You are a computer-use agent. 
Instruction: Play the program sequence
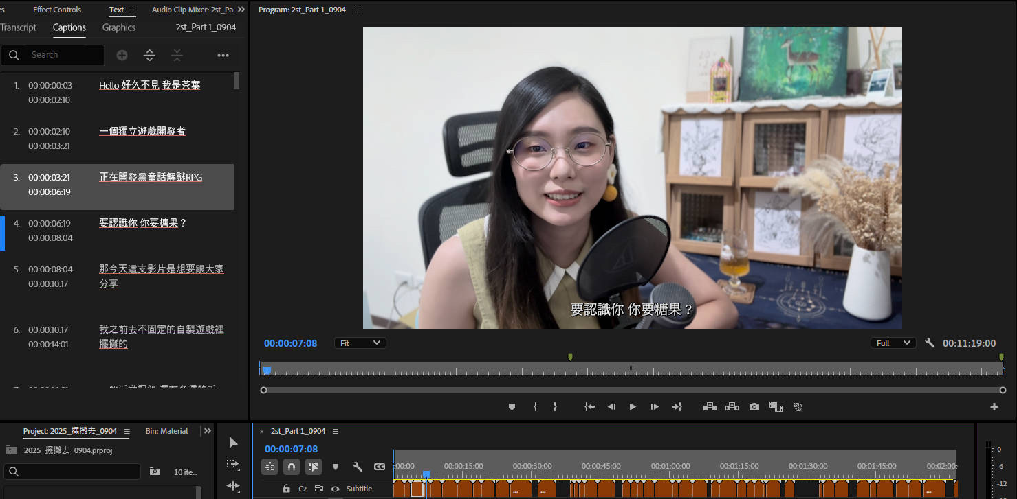pos(633,407)
